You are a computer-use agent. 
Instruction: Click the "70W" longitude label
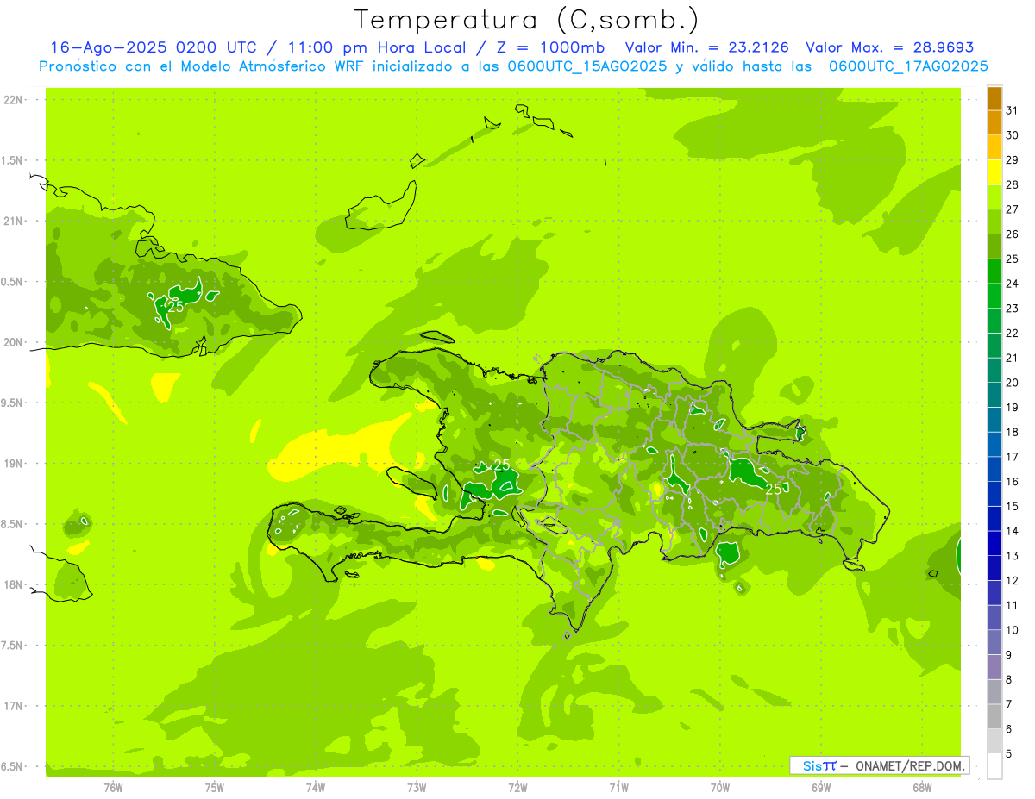[x=719, y=788]
